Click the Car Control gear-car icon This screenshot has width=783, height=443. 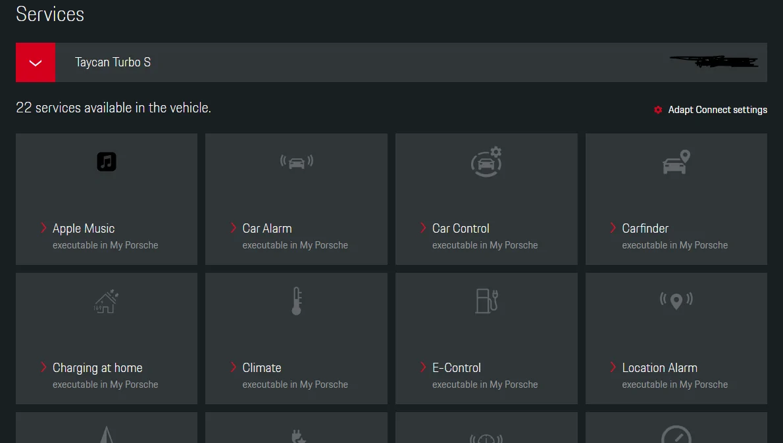[x=486, y=162]
